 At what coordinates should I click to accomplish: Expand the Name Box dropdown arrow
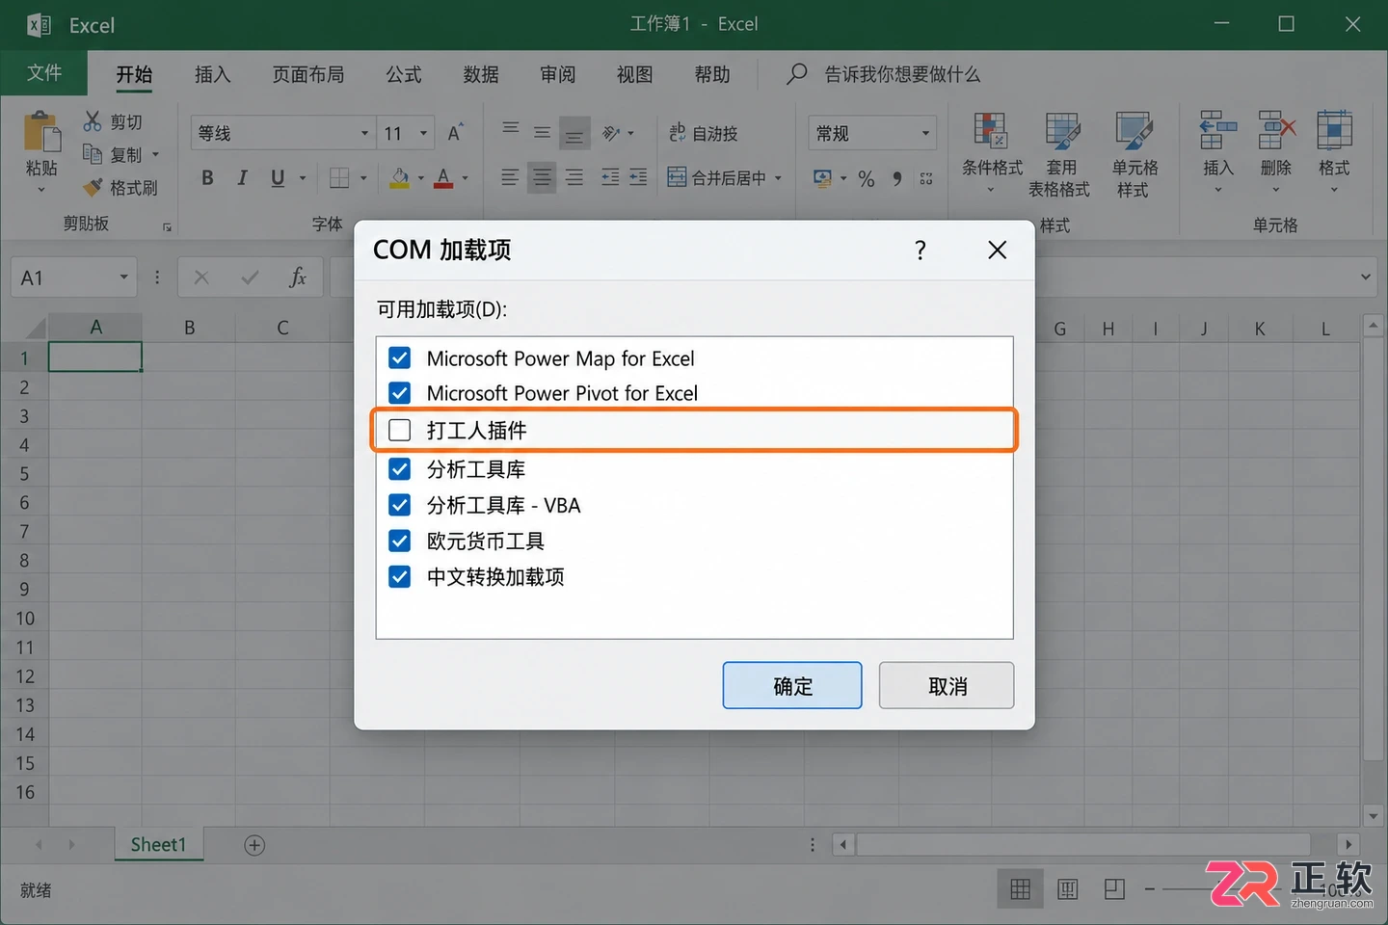click(x=123, y=277)
